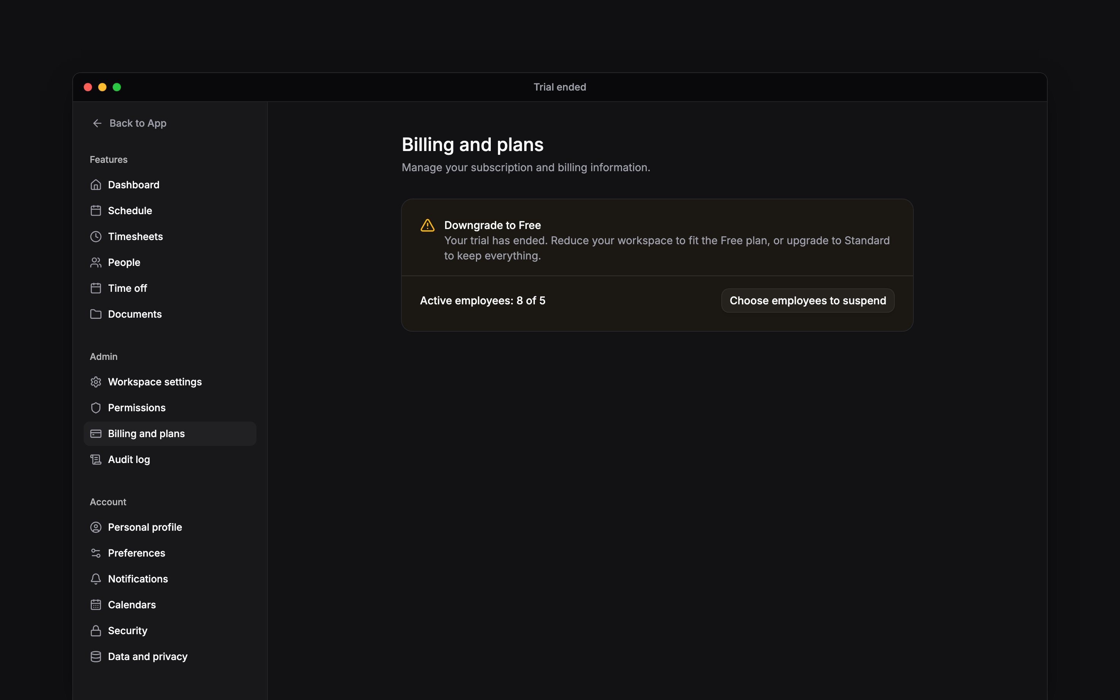Click Choose employees to suspend button
This screenshot has height=700, width=1120.
coord(808,301)
